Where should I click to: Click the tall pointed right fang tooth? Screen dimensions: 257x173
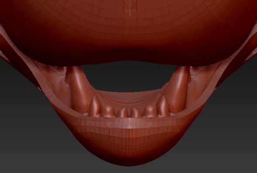(x=163, y=106)
